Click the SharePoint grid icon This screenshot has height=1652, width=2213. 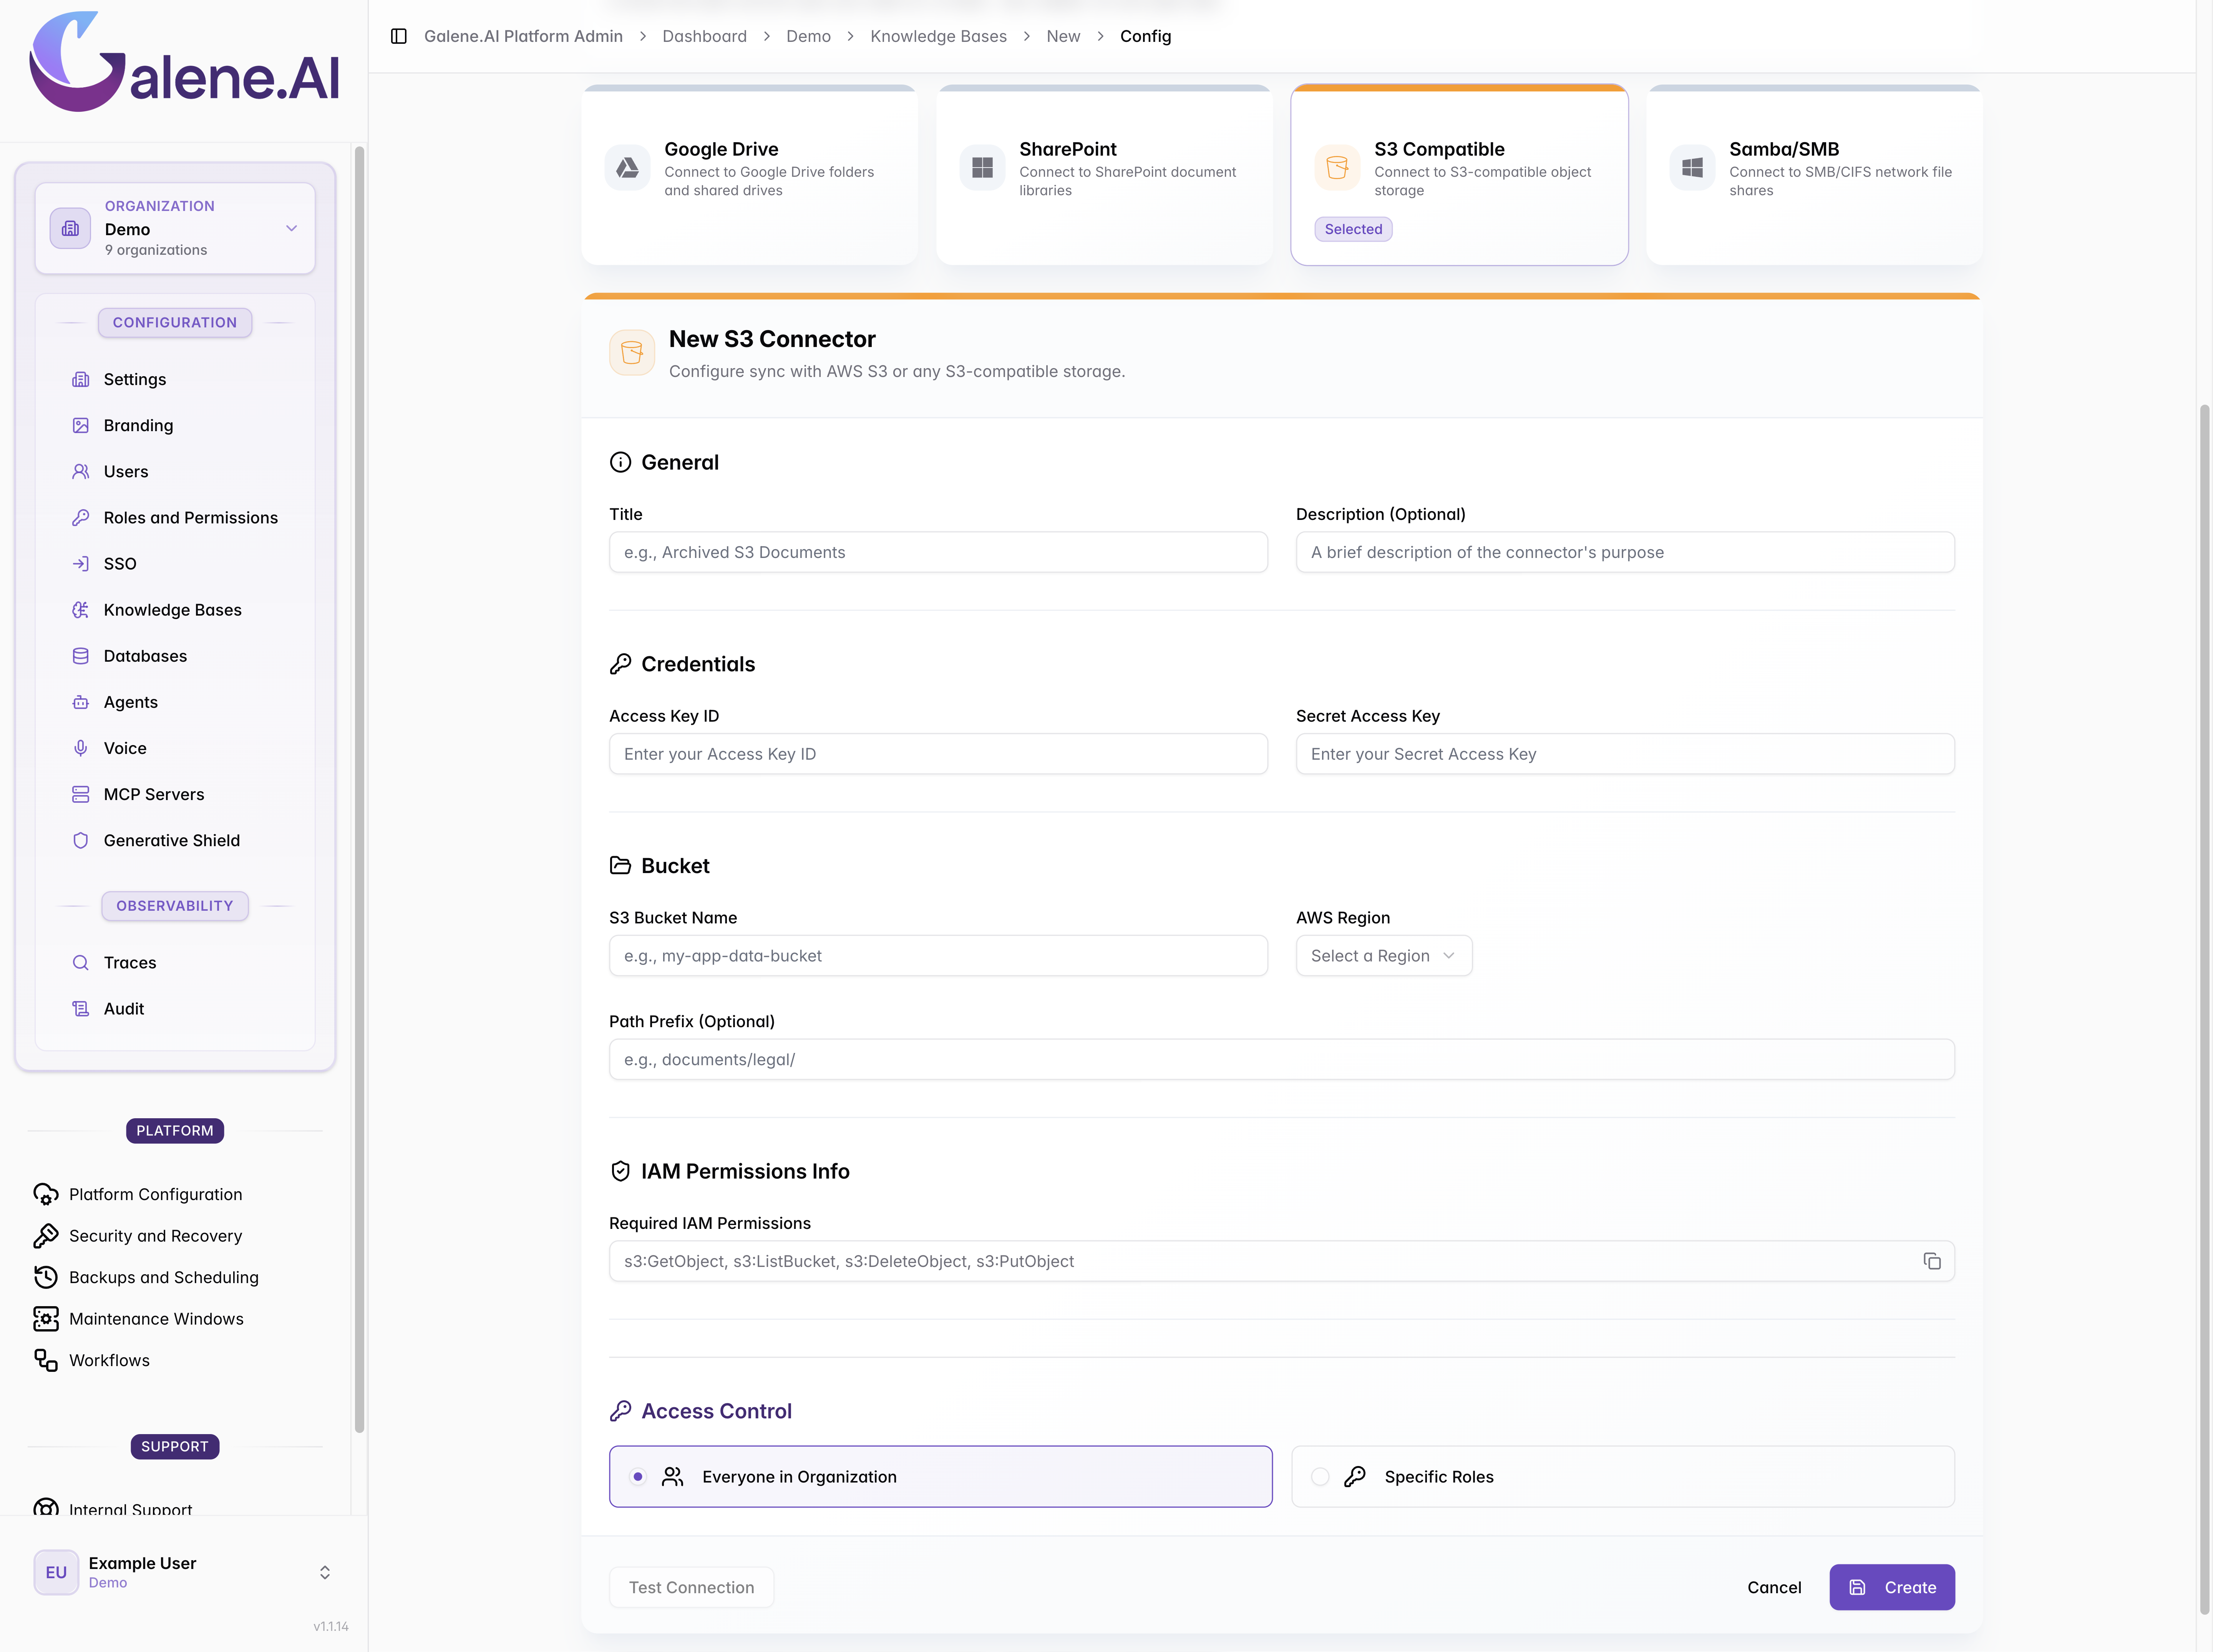tap(982, 168)
